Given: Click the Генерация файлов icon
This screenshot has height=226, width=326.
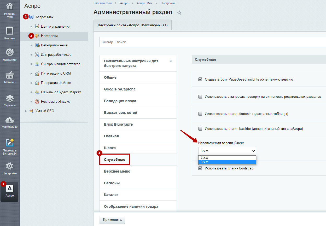Looking at the screenshot, I should click(x=37, y=83).
